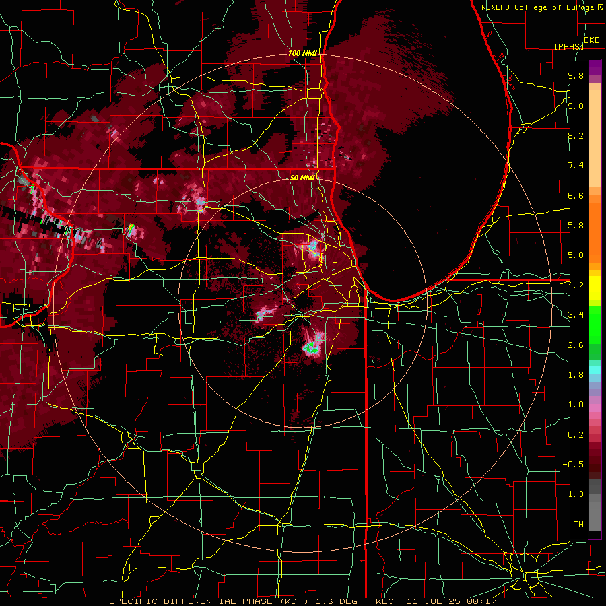Viewport: 606px width, 606px height.
Task: Click the 9.0 value on the scale
Action: (576, 106)
